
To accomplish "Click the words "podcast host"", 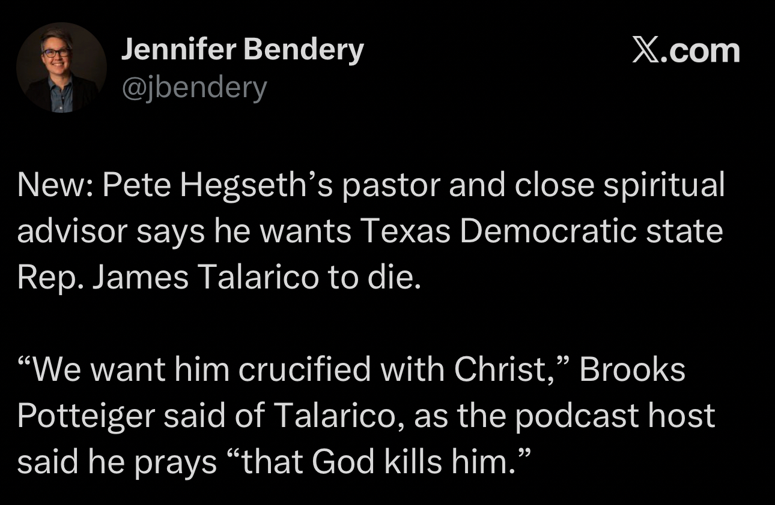I will [x=615, y=416].
